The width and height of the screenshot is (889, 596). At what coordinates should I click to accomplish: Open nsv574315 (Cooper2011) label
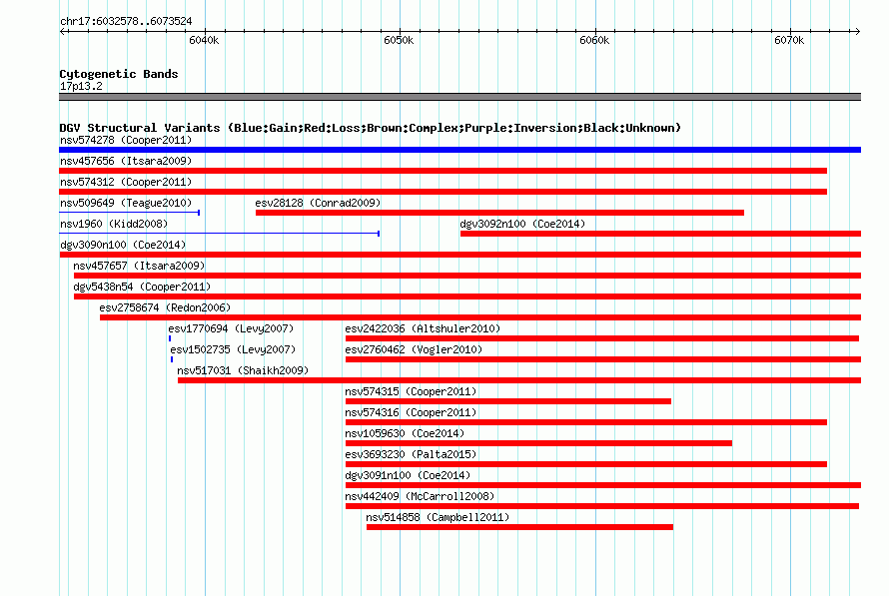[x=411, y=391]
